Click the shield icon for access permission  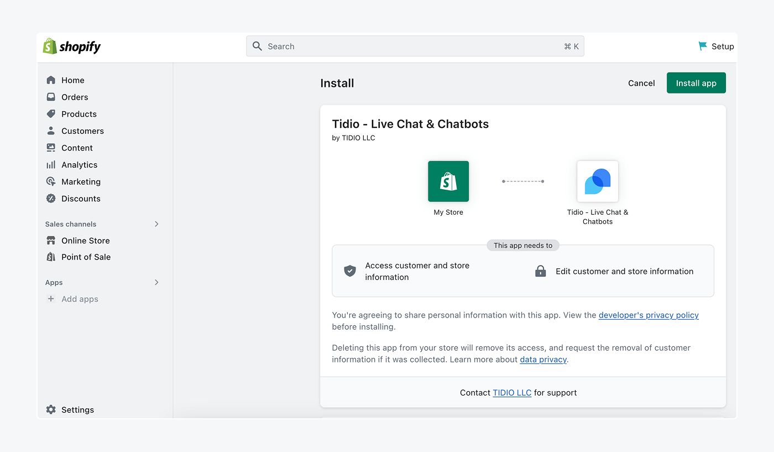coord(350,271)
